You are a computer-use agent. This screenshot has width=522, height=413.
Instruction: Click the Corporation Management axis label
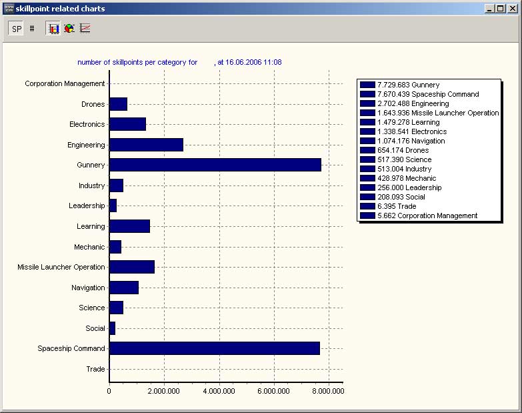tap(65, 83)
